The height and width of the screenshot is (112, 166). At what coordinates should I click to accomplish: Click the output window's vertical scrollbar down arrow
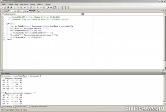coord(164,104)
